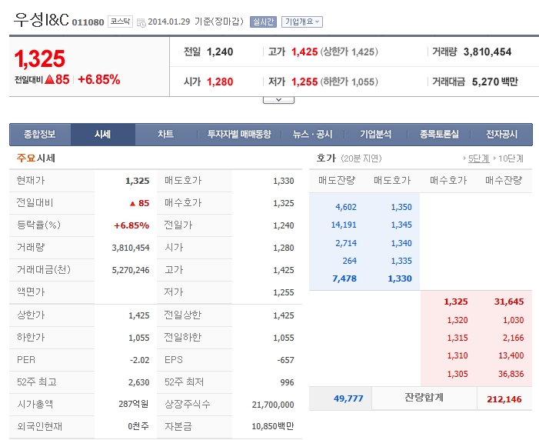Click the EPS value -657
This screenshot has height=440, width=539.
[286, 360]
